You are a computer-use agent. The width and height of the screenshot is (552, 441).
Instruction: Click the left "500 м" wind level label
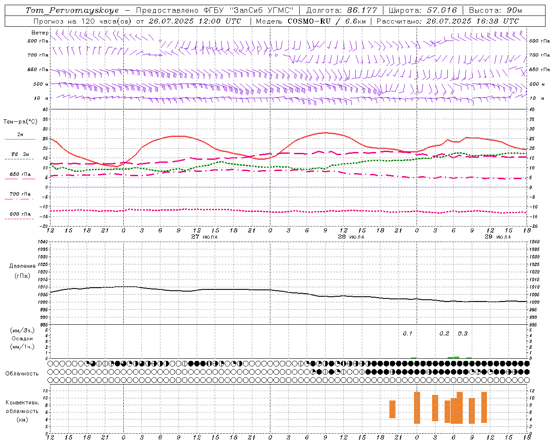click(x=41, y=84)
